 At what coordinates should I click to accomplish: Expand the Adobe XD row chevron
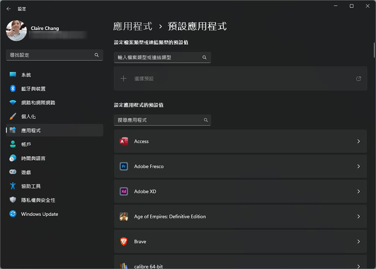coord(358,191)
